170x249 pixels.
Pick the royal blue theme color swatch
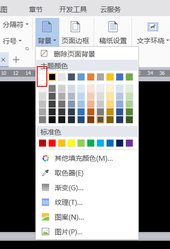pyautogui.click(x=119, y=77)
